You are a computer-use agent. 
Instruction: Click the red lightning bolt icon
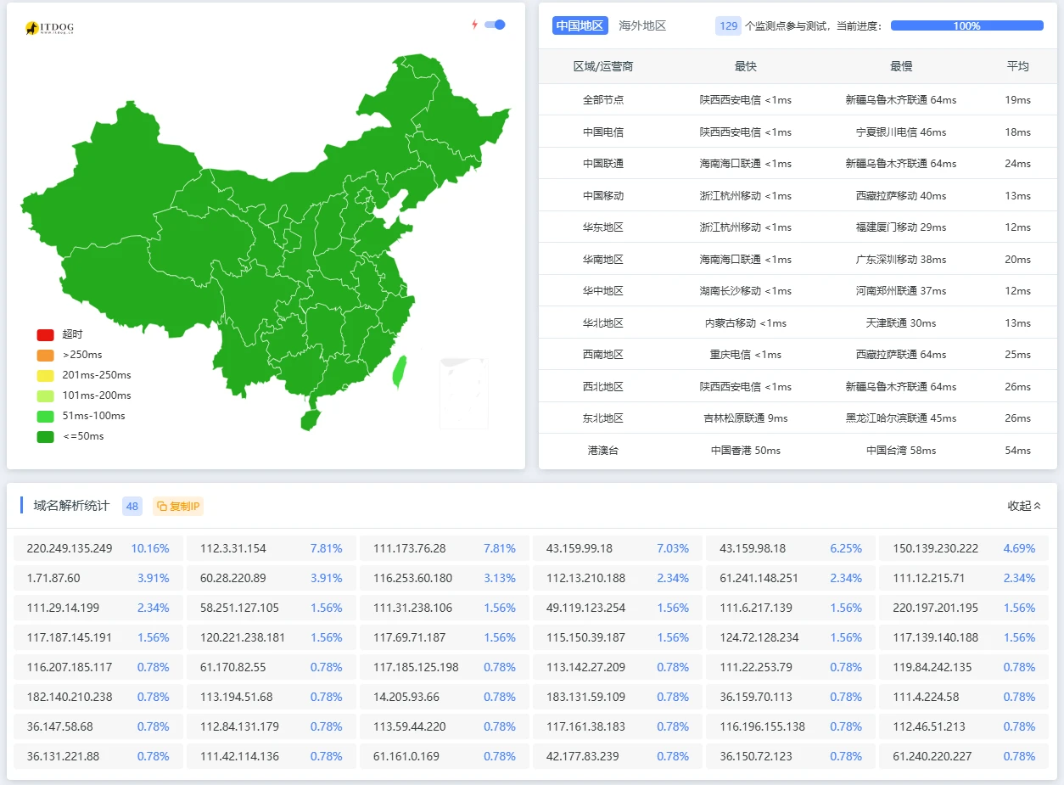point(475,25)
